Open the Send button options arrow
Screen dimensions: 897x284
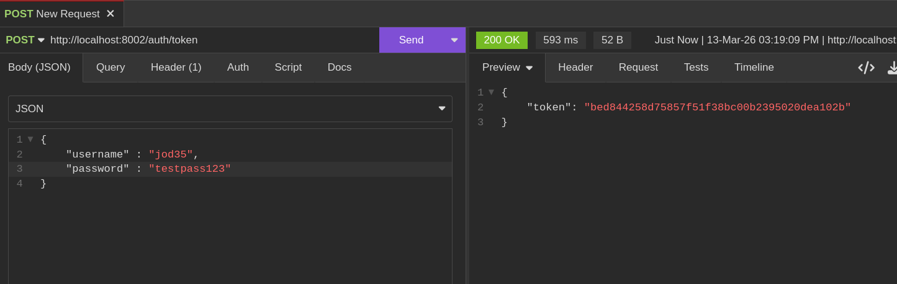tap(454, 40)
